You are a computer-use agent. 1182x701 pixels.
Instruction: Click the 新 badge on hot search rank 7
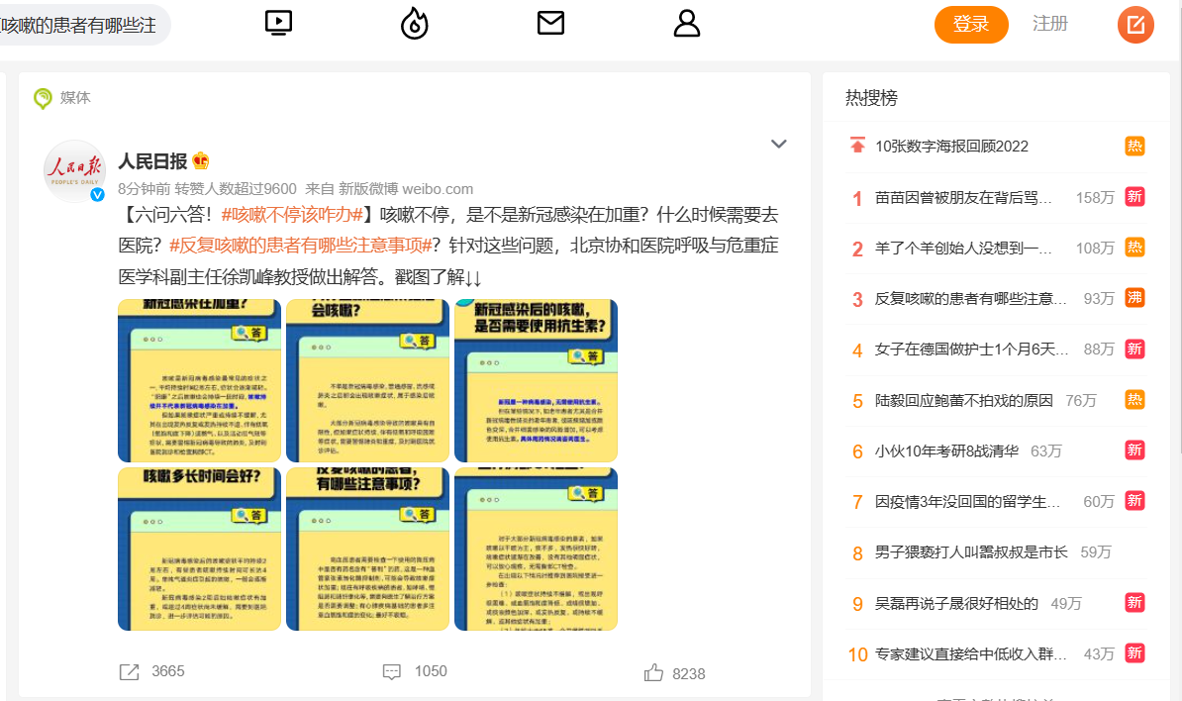click(1134, 500)
